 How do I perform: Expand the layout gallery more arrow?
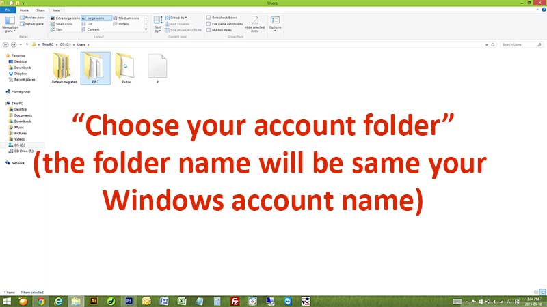[146, 29]
